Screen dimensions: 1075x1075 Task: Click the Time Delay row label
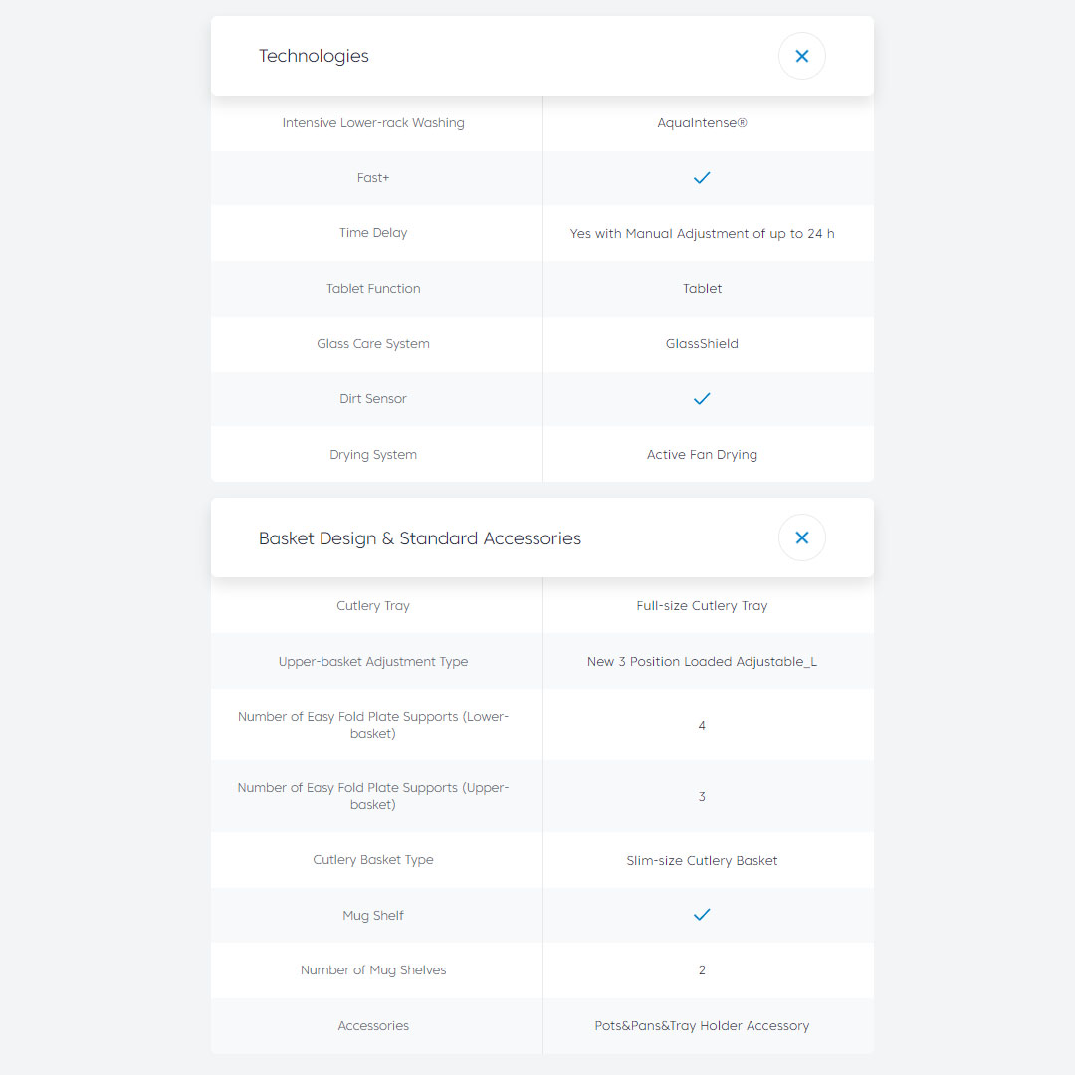[x=373, y=233]
